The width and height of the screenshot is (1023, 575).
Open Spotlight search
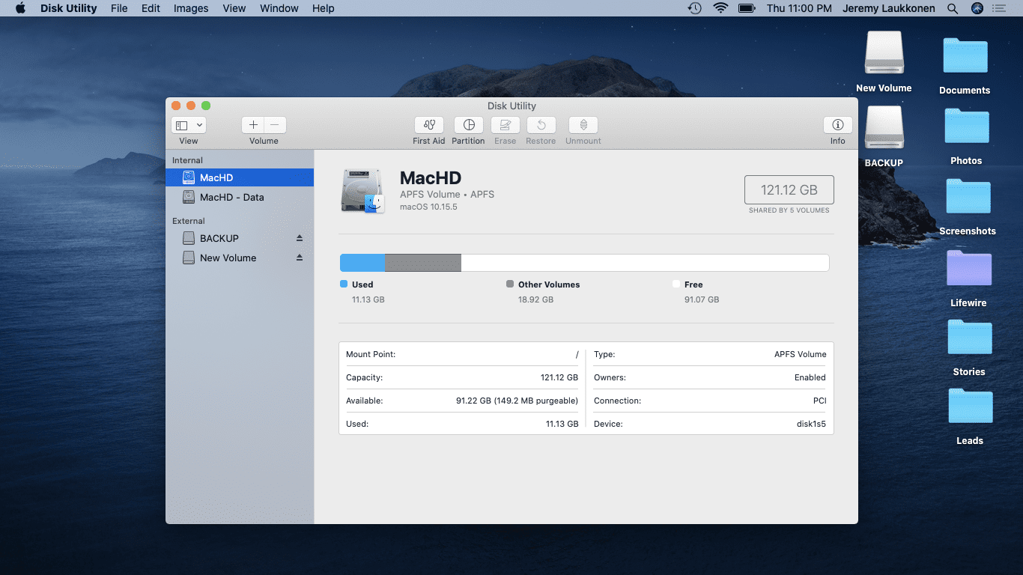(953, 8)
